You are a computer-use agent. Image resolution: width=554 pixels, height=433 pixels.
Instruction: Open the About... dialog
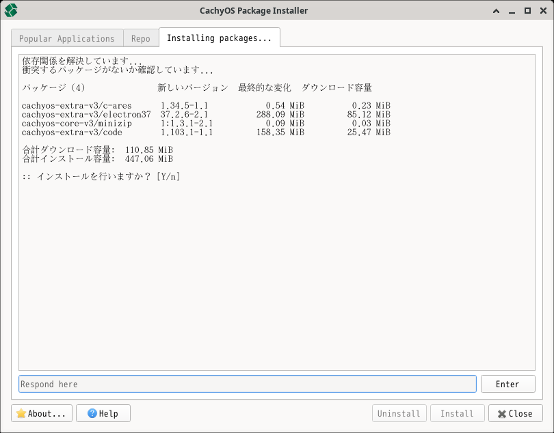(x=42, y=413)
